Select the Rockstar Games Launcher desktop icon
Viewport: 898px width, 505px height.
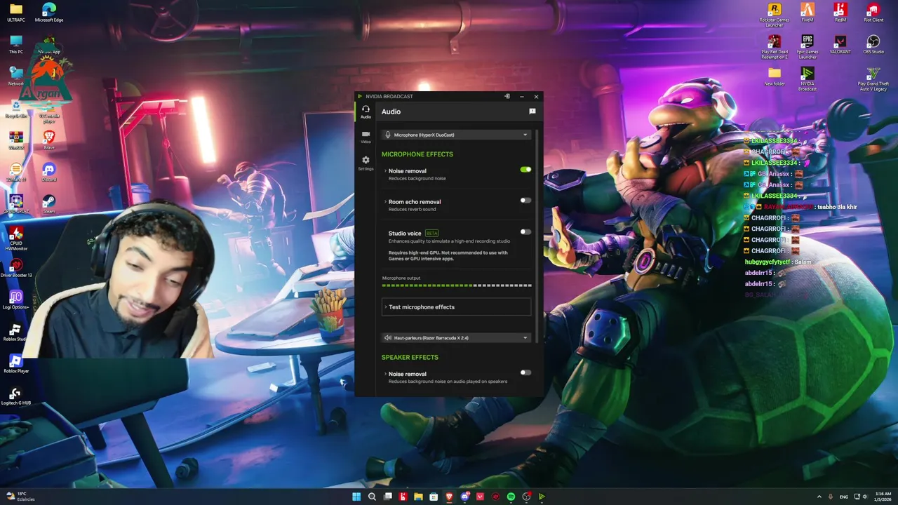pyautogui.click(x=774, y=14)
